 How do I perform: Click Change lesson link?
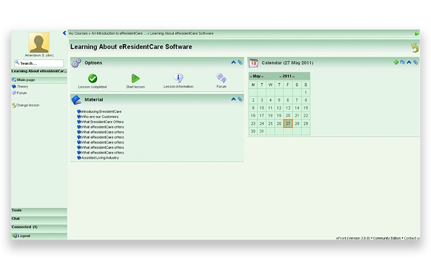coord(27,105)
